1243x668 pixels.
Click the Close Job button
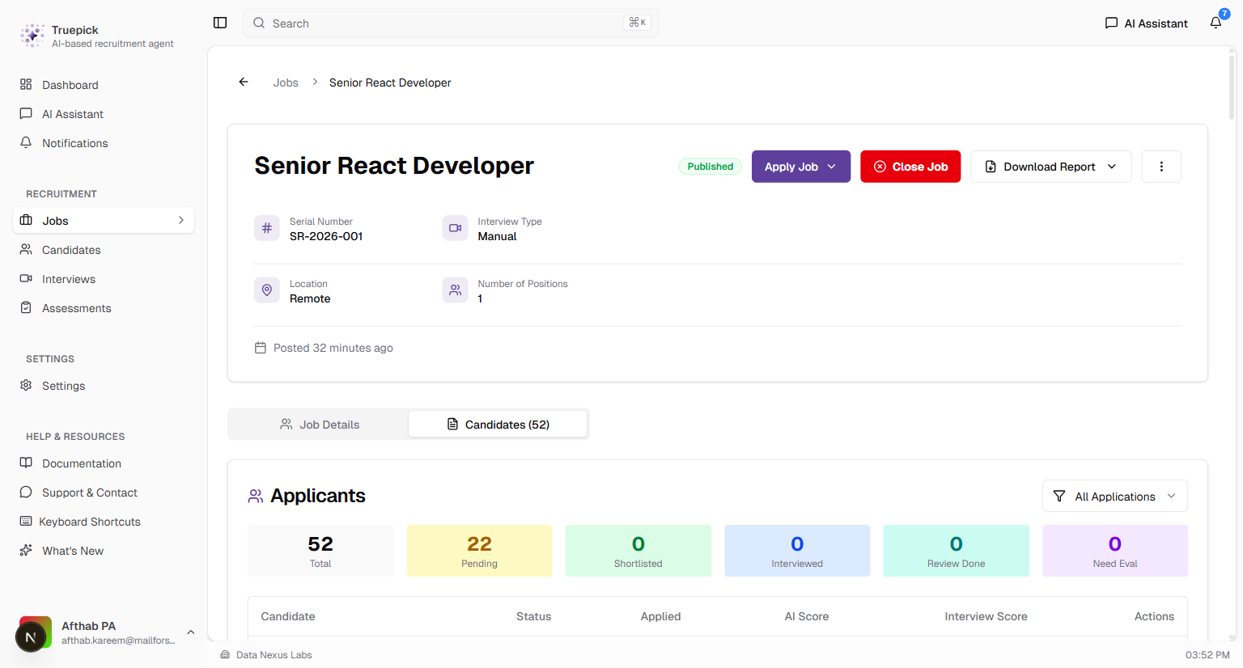pyautogui.click(x=910, y=167)
